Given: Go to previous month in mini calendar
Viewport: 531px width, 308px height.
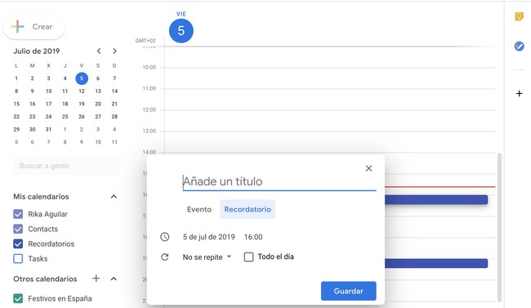Looking at the screenshot, I should click(99, 51).
